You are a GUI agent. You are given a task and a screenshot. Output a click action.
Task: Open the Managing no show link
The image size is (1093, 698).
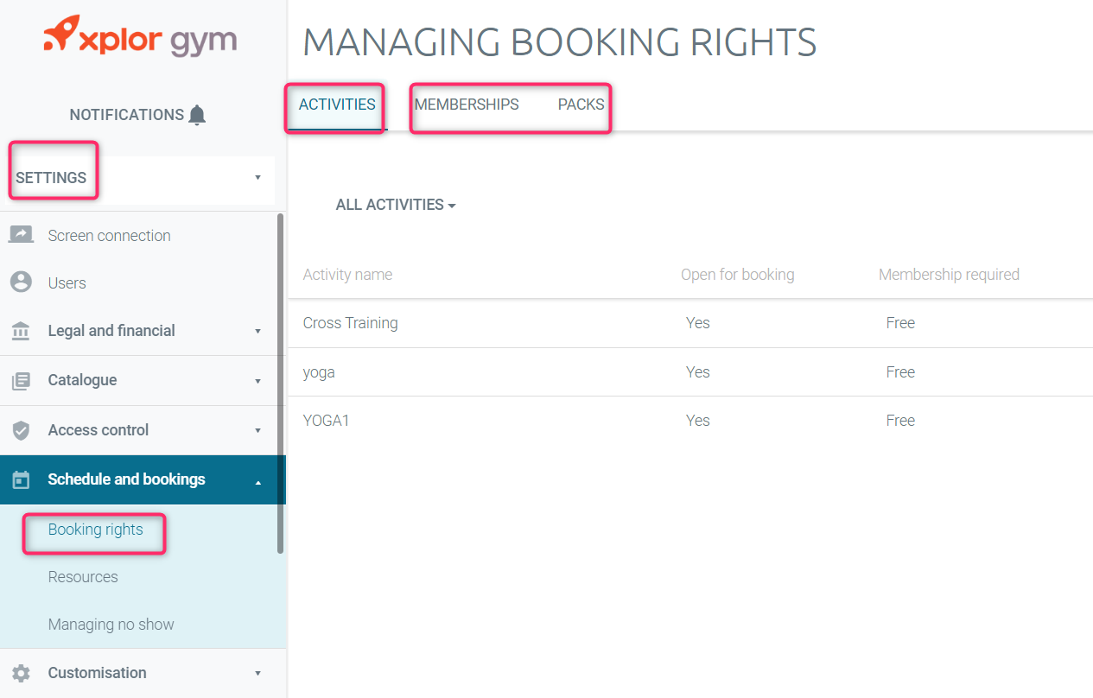click(111, 625)
